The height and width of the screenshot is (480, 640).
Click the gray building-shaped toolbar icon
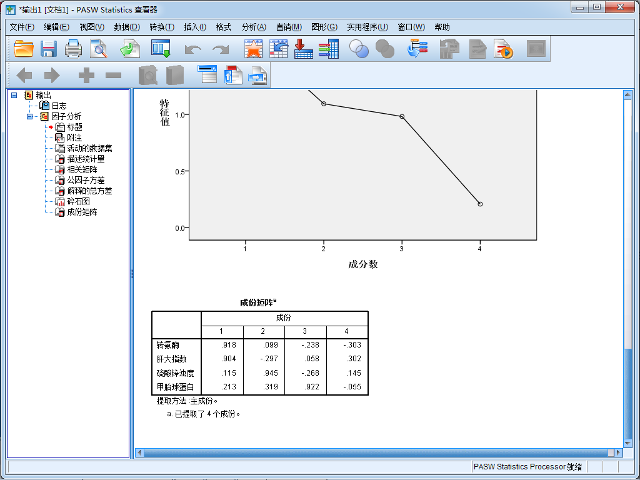(449, 49)
